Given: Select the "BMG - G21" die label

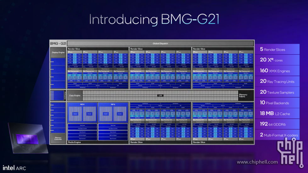Looking at the screenshot, I should click(58, 43).
